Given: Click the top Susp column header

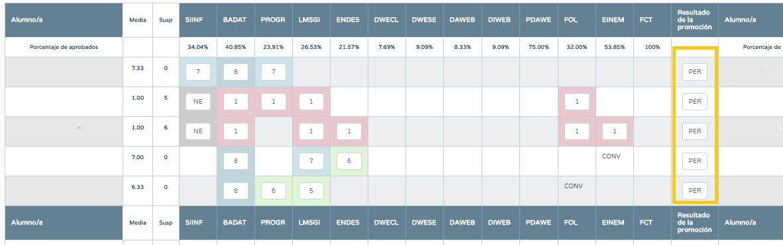Looking at the screenshot, I should coord(166,20).
